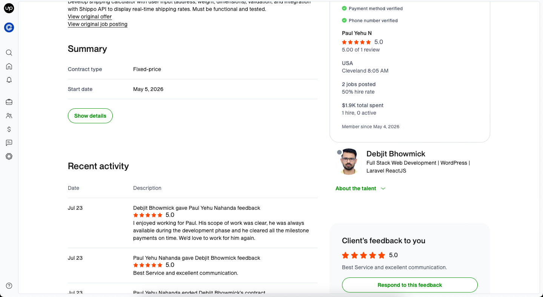Click the Debjit Bhowmick name heading

[x=396, y=154]
